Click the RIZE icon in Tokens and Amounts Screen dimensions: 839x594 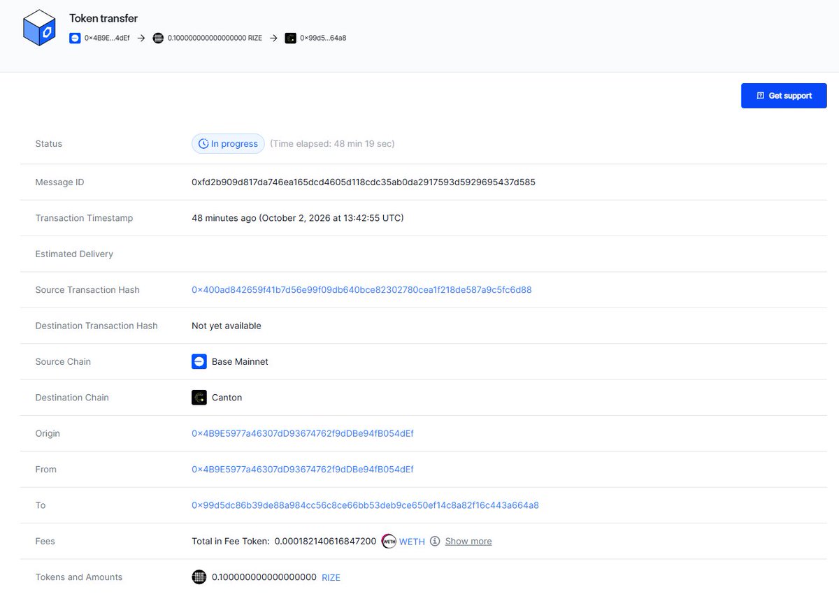[199, 577]
